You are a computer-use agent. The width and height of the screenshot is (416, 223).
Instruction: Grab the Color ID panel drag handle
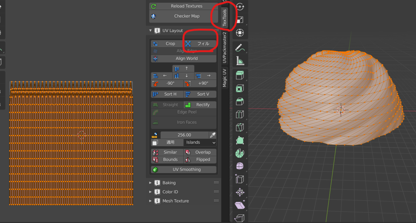pos(216,192)
